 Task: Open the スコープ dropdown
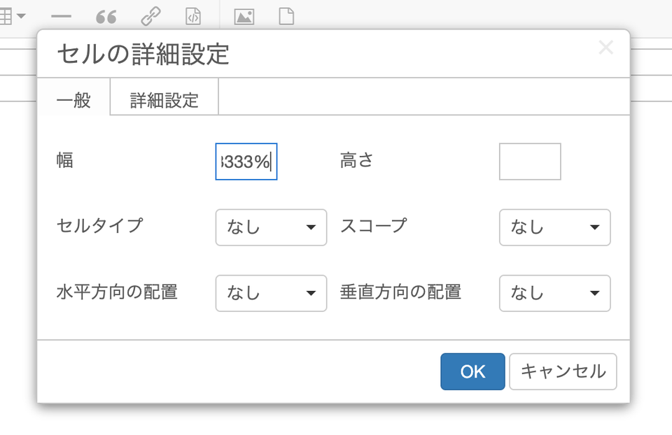tap(555, 227)
